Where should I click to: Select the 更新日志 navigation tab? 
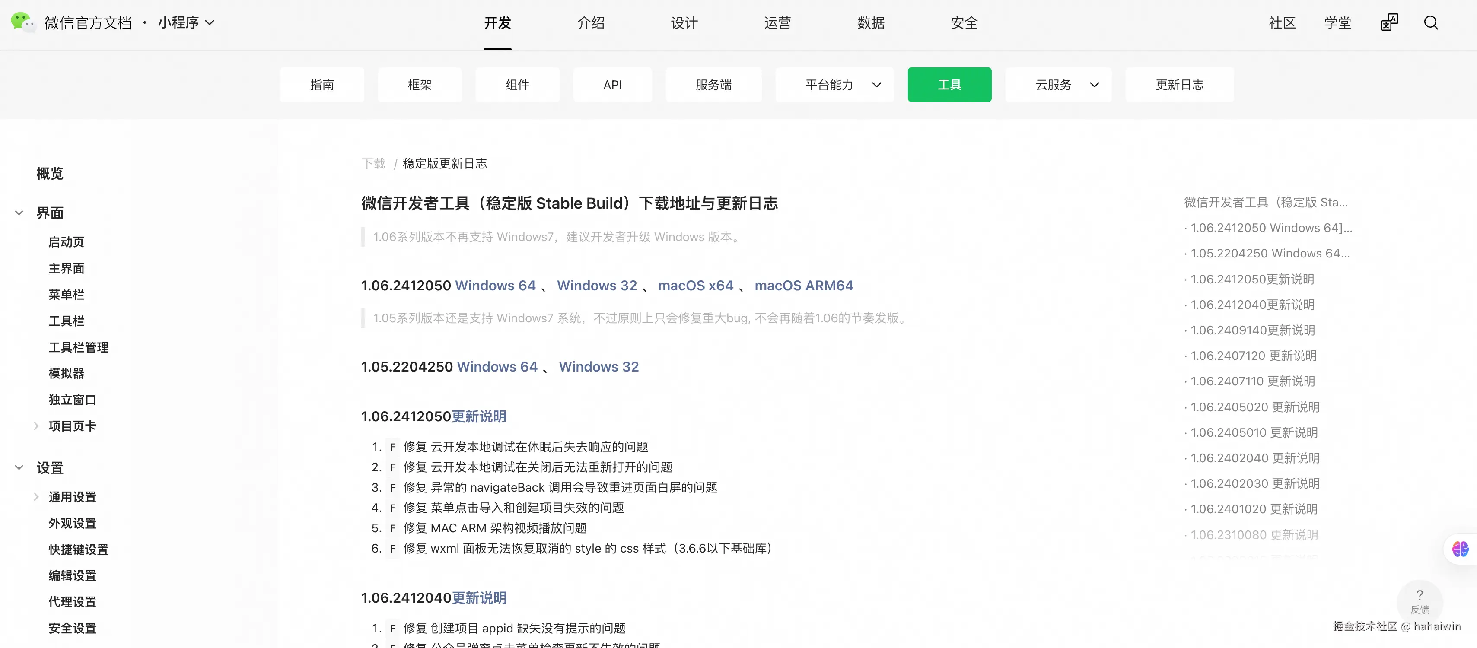(x=1179, y=85)
